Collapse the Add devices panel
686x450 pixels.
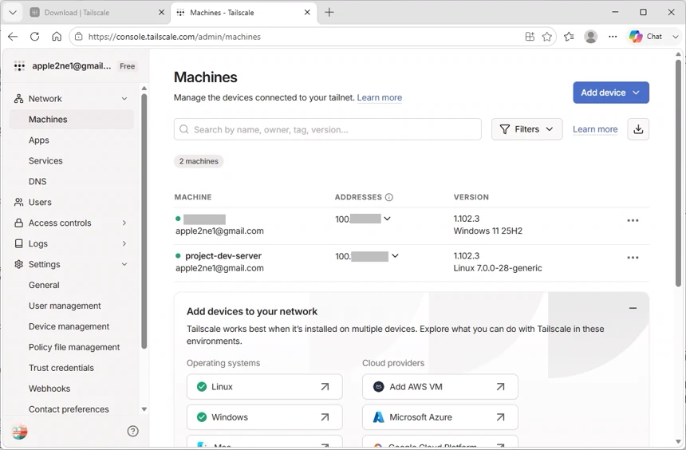coord(633,308)
